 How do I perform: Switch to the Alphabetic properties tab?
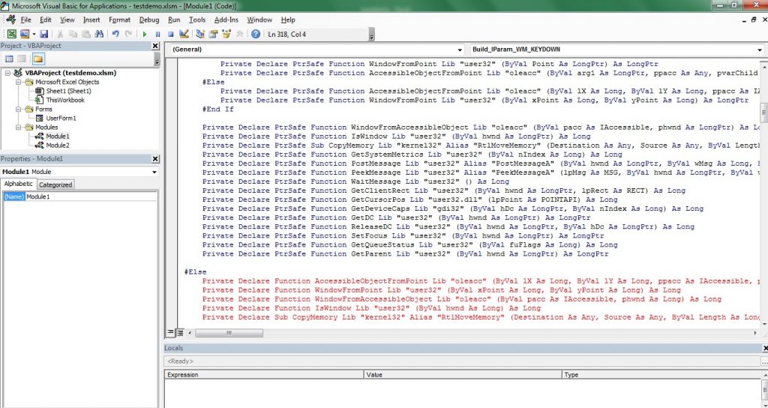tap(19, 184)
